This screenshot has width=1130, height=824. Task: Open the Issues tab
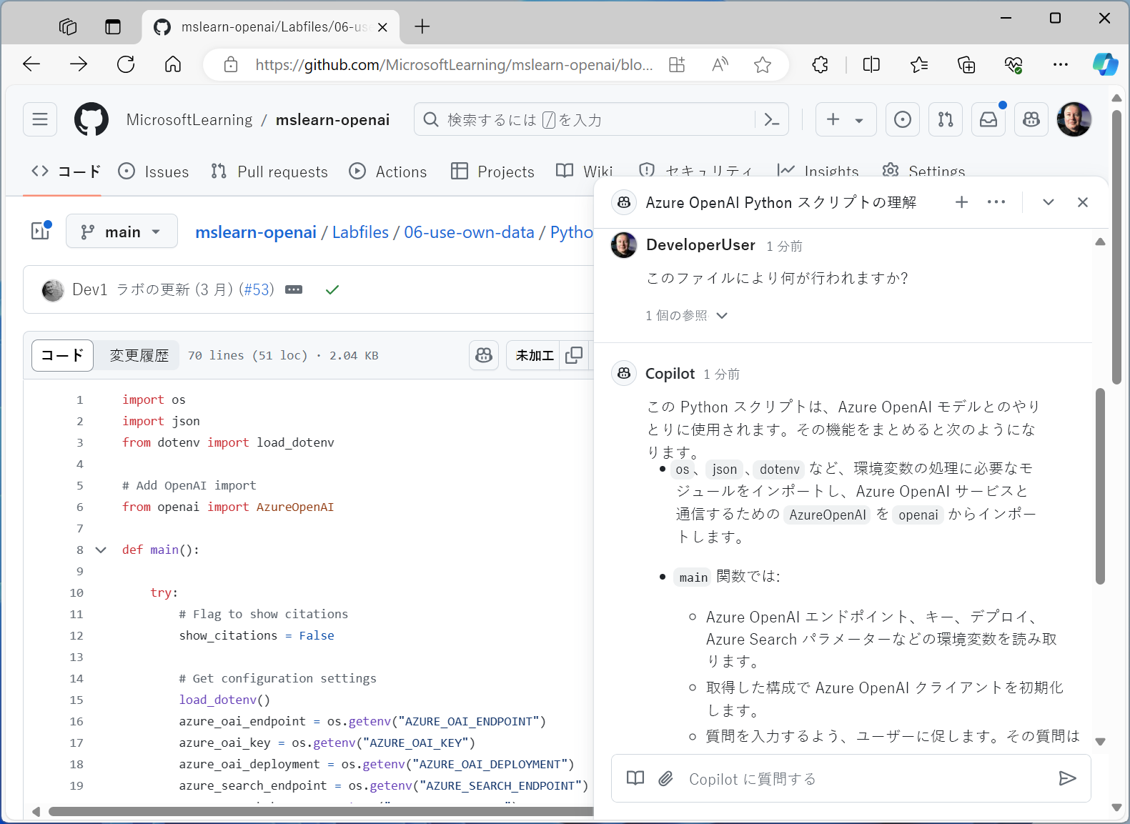pyautogui.click(x=154, y=172)
